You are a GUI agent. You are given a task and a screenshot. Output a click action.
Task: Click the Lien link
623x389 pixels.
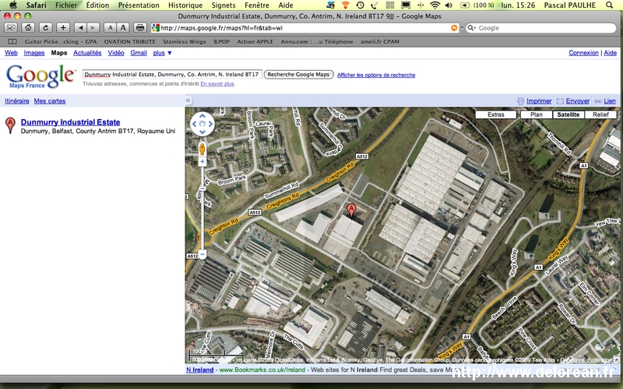pos(610,101)
